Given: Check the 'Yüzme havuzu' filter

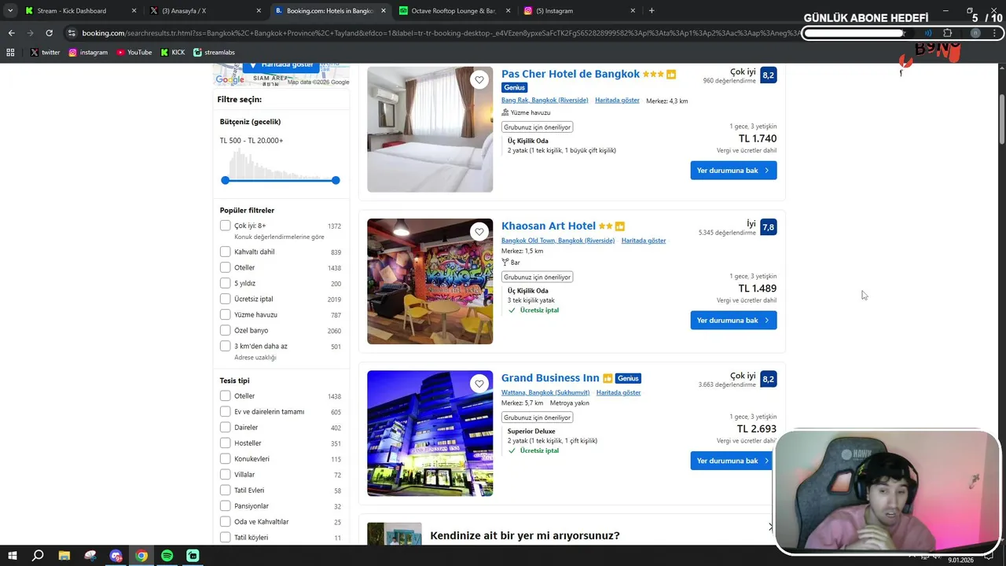Looking at the screenshot, I should tap(226, 314).
